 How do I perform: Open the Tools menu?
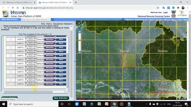(151, 20)
